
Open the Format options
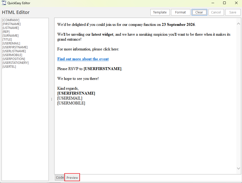pos(181,12)
